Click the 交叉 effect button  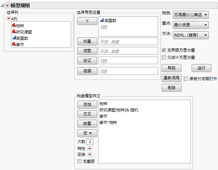pyautogui.click(x=87, y=114)
